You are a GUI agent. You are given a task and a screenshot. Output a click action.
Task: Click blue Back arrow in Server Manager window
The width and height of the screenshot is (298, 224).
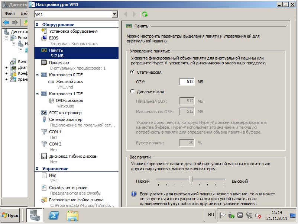click(x=6, y=22)
